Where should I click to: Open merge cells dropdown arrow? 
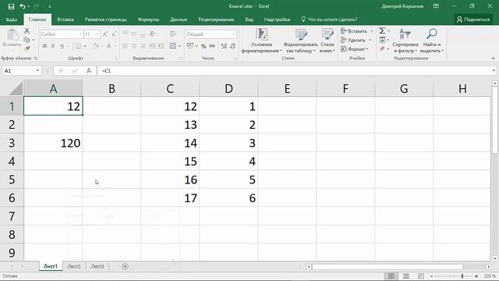click(x=179, y=46)
